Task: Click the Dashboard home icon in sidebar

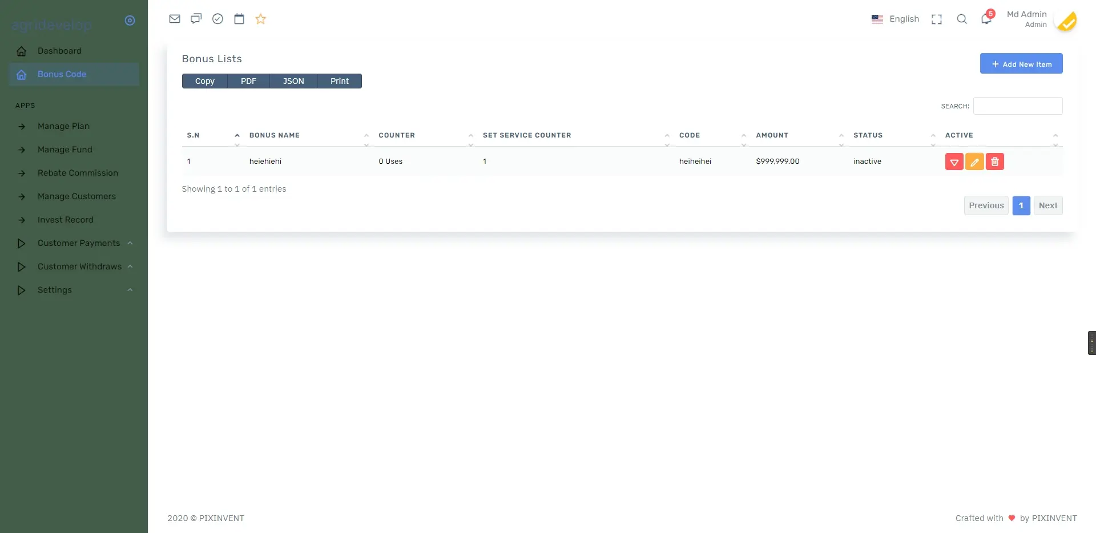Action: click(22, 51)
